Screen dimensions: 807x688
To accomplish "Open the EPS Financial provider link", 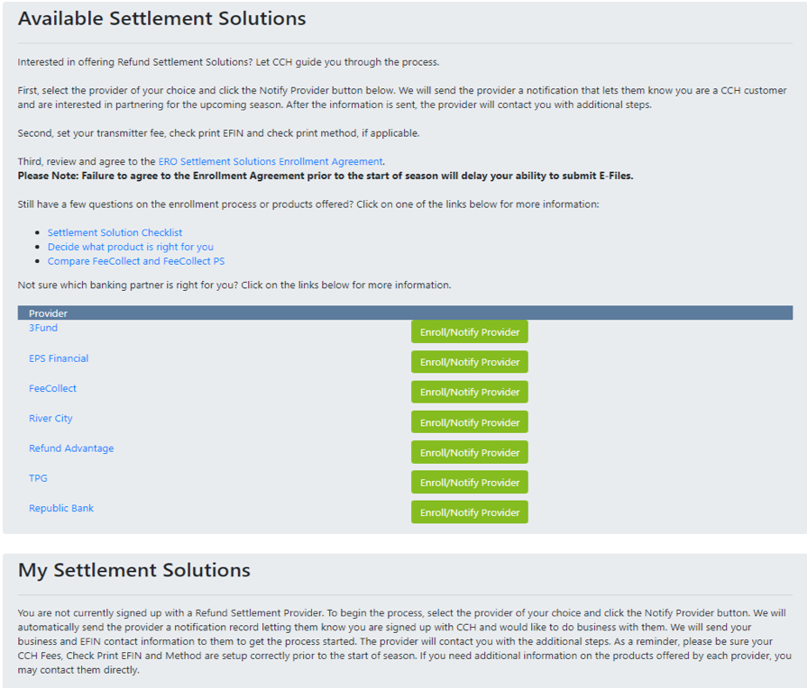I will click(x=58, y=358).
